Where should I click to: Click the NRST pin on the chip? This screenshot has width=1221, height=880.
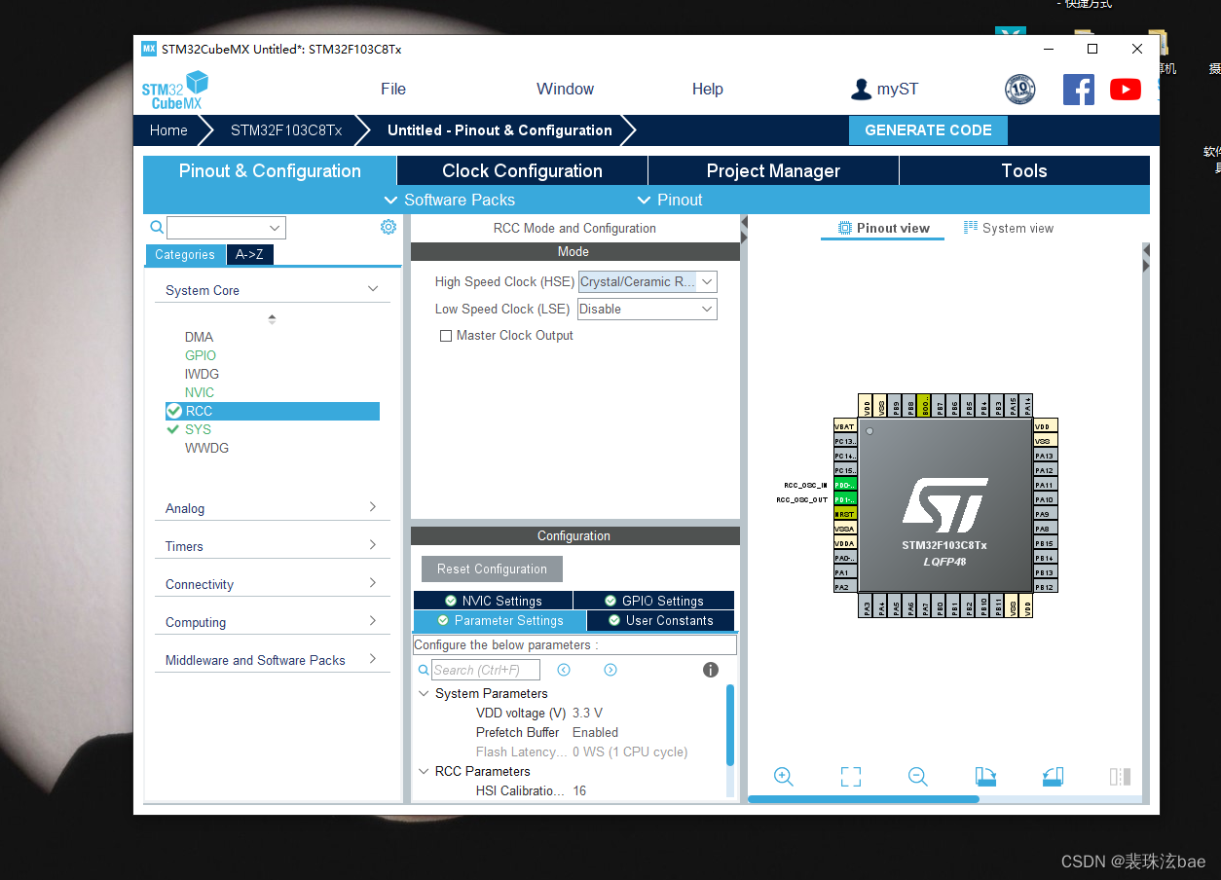click(x=845, y=514)
